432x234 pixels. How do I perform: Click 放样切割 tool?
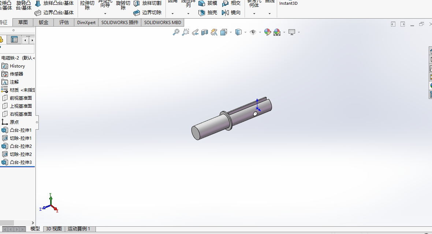[x=148, y=3]
